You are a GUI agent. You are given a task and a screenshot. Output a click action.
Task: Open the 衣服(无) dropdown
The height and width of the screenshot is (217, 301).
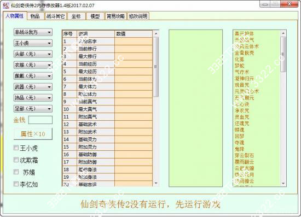click(x=33, y=65)
